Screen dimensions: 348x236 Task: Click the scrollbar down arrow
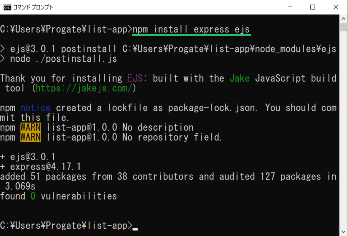pos(344,232)
